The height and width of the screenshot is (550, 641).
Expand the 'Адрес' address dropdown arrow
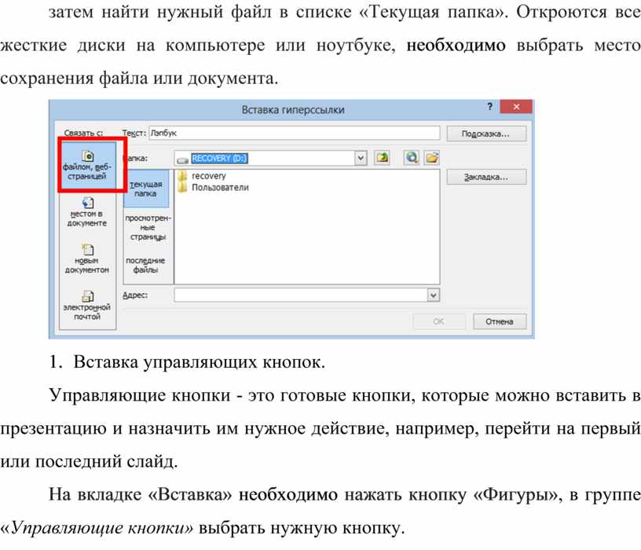[432, 295]
